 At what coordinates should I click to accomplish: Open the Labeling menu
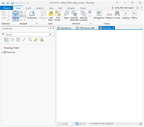pyautogui.click(x=126, y=15)
